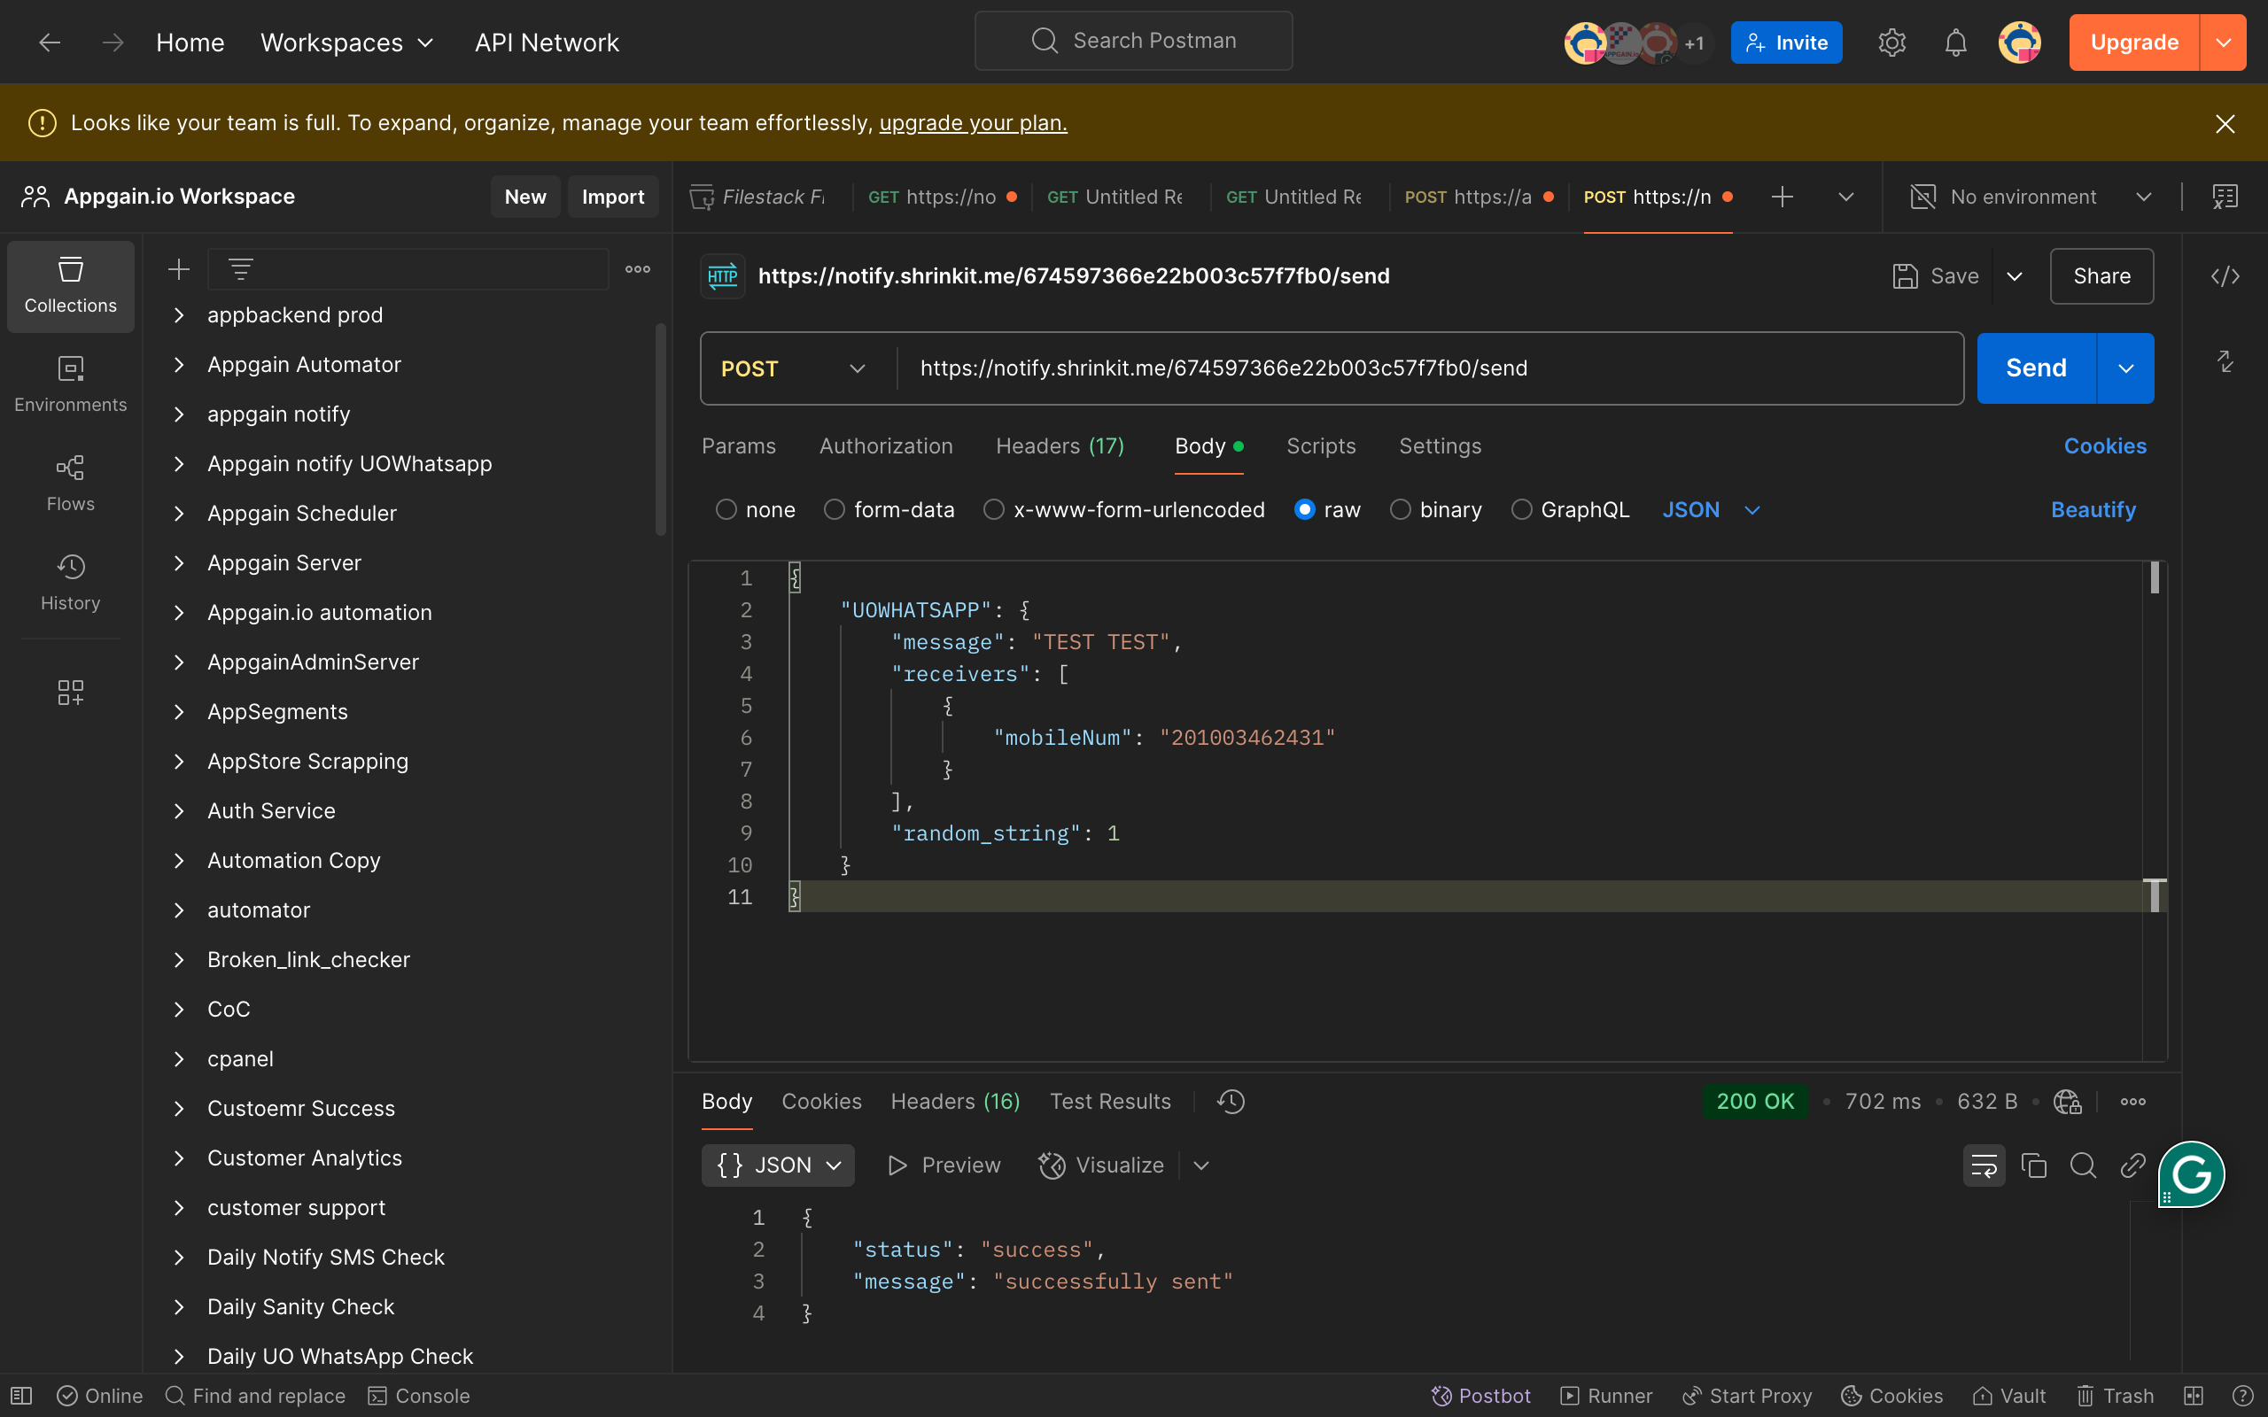Click the search response icon
Image resolution: width=2268 pixels, height=1417 pixels.
pos(2083,1165)
